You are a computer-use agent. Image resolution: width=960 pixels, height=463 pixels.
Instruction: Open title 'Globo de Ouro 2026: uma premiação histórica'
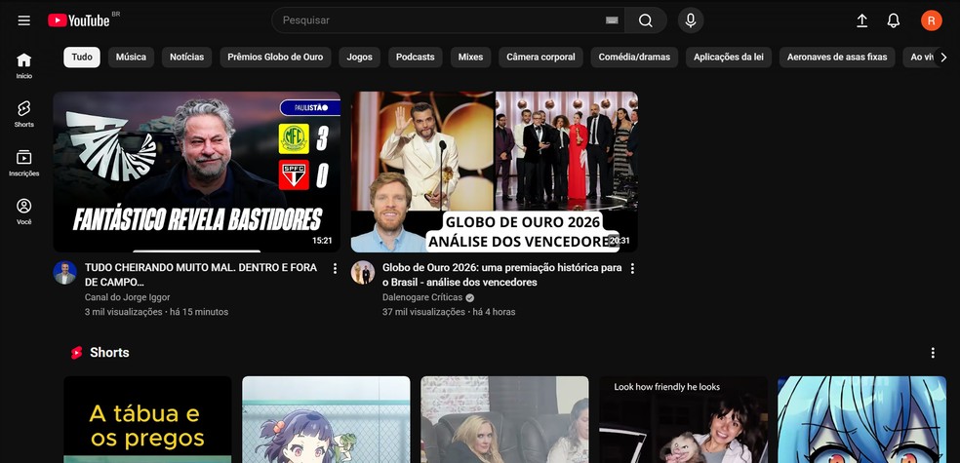tap(502, 275)
